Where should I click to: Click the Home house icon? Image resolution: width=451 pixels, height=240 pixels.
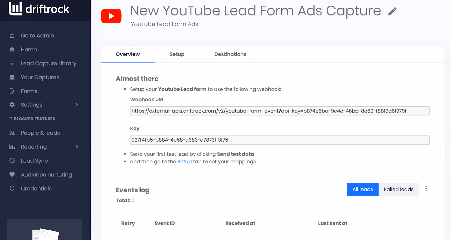point(12,49)
